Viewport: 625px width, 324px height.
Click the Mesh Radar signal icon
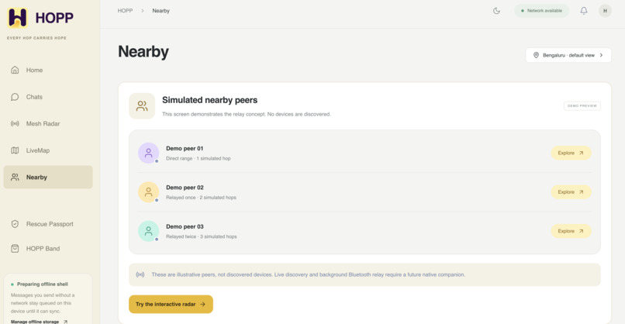tap(15, 123)
